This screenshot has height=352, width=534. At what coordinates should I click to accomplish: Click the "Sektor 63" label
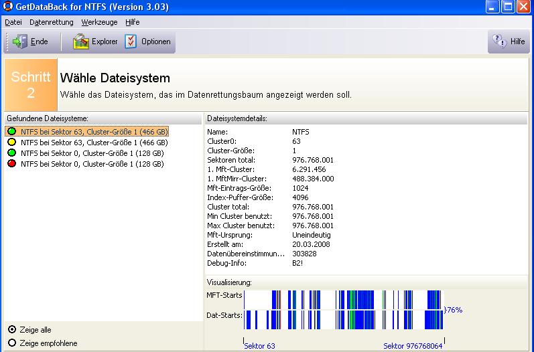(x=259, y=346)
